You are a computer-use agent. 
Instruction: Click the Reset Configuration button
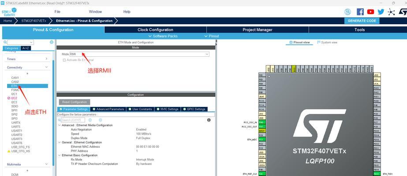75,102
